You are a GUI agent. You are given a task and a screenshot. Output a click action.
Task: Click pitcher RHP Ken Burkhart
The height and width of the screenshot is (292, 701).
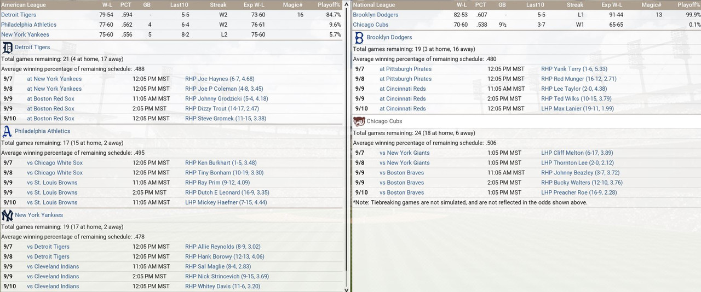click(221, 162)
